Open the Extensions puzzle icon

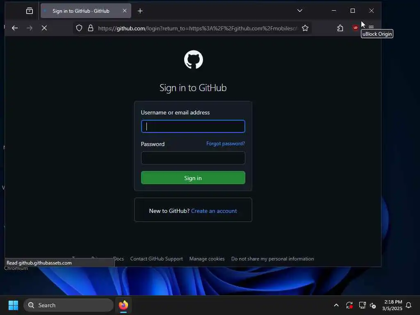pos(340,28)
